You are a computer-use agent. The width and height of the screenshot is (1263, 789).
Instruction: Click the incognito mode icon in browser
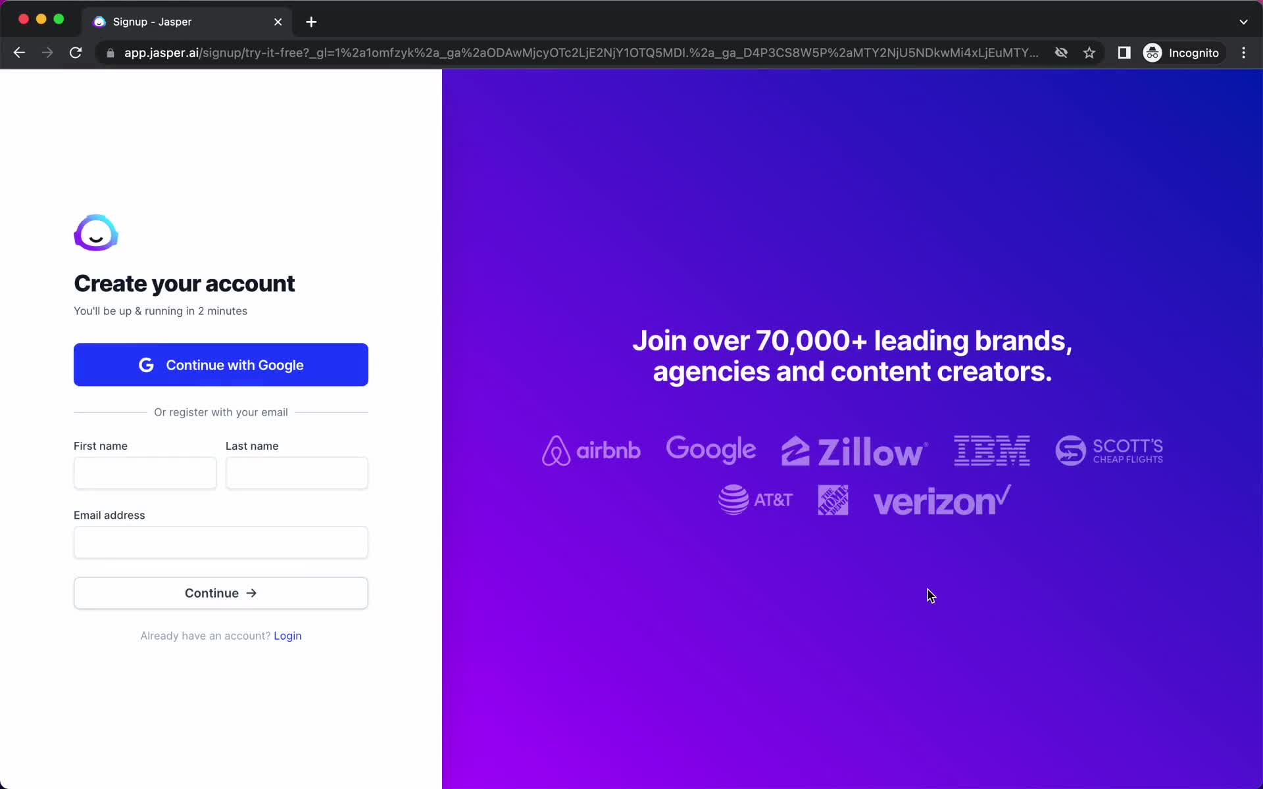coord(1152,52)
